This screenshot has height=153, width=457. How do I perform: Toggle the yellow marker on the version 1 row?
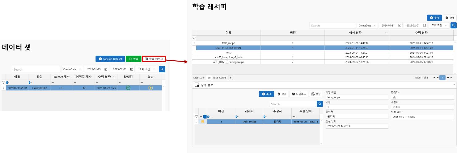tap(203, 122)
